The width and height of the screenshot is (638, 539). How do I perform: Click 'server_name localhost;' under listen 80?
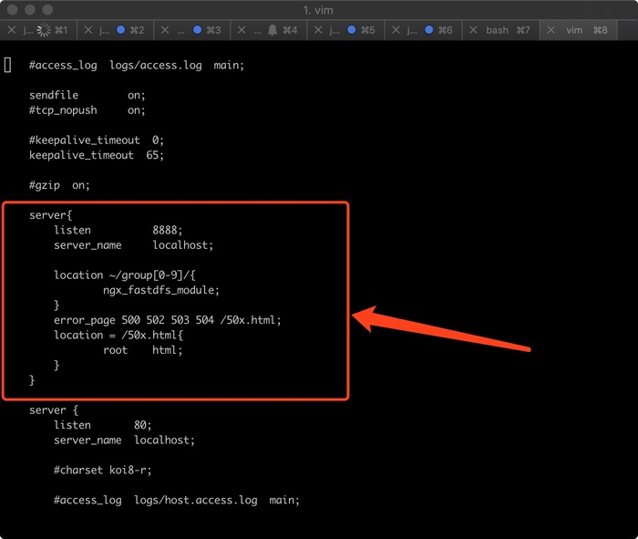(124, 441)
